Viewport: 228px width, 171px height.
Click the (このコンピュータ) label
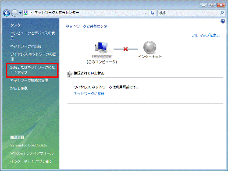coord(102,62)
